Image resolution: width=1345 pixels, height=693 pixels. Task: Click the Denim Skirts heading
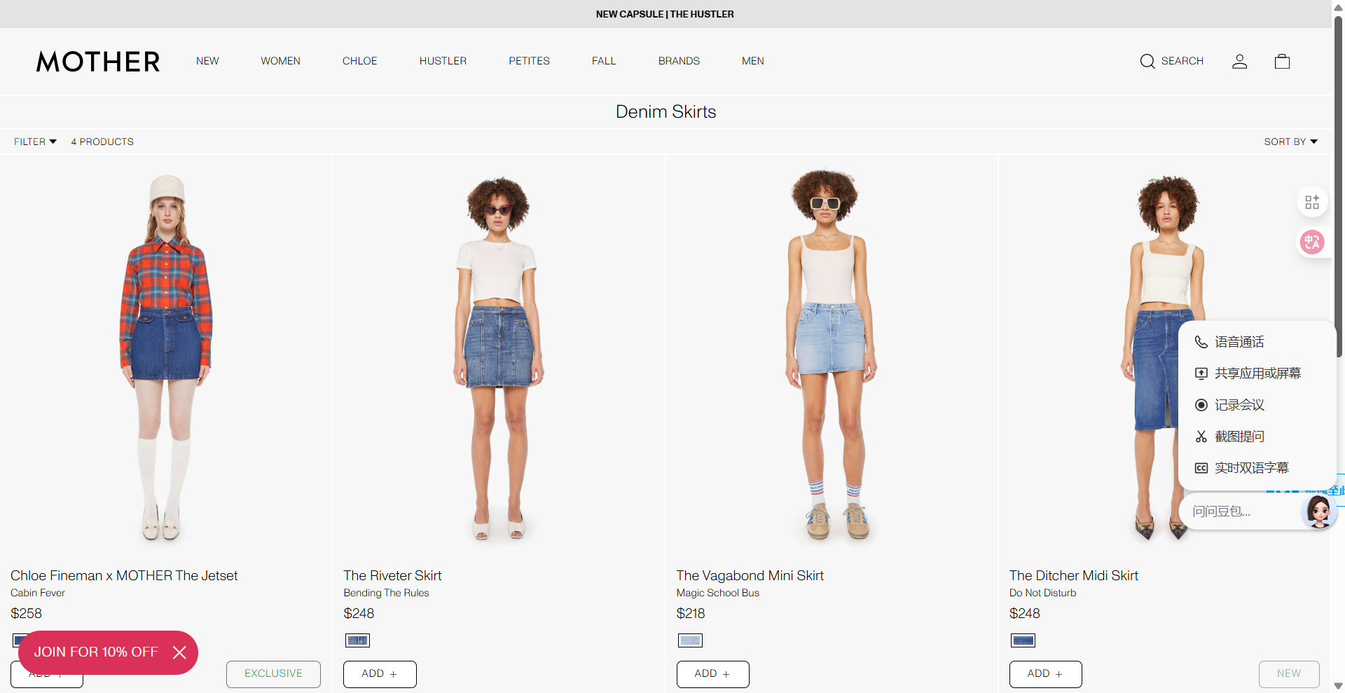point(665,111)
